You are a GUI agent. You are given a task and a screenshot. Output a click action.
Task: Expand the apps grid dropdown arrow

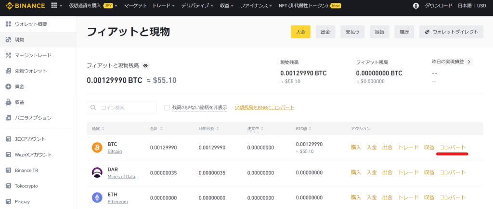[61, 6]
